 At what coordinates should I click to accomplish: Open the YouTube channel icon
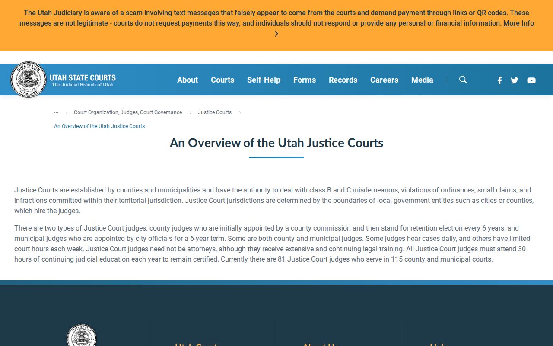531,80
